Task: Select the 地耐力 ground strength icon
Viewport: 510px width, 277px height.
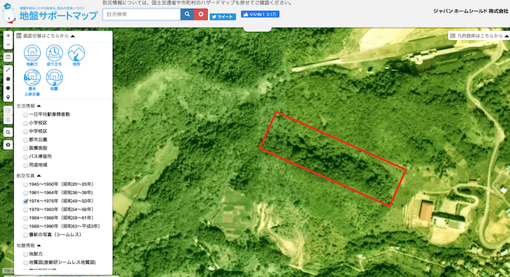Action: click(x=32, y=53)
